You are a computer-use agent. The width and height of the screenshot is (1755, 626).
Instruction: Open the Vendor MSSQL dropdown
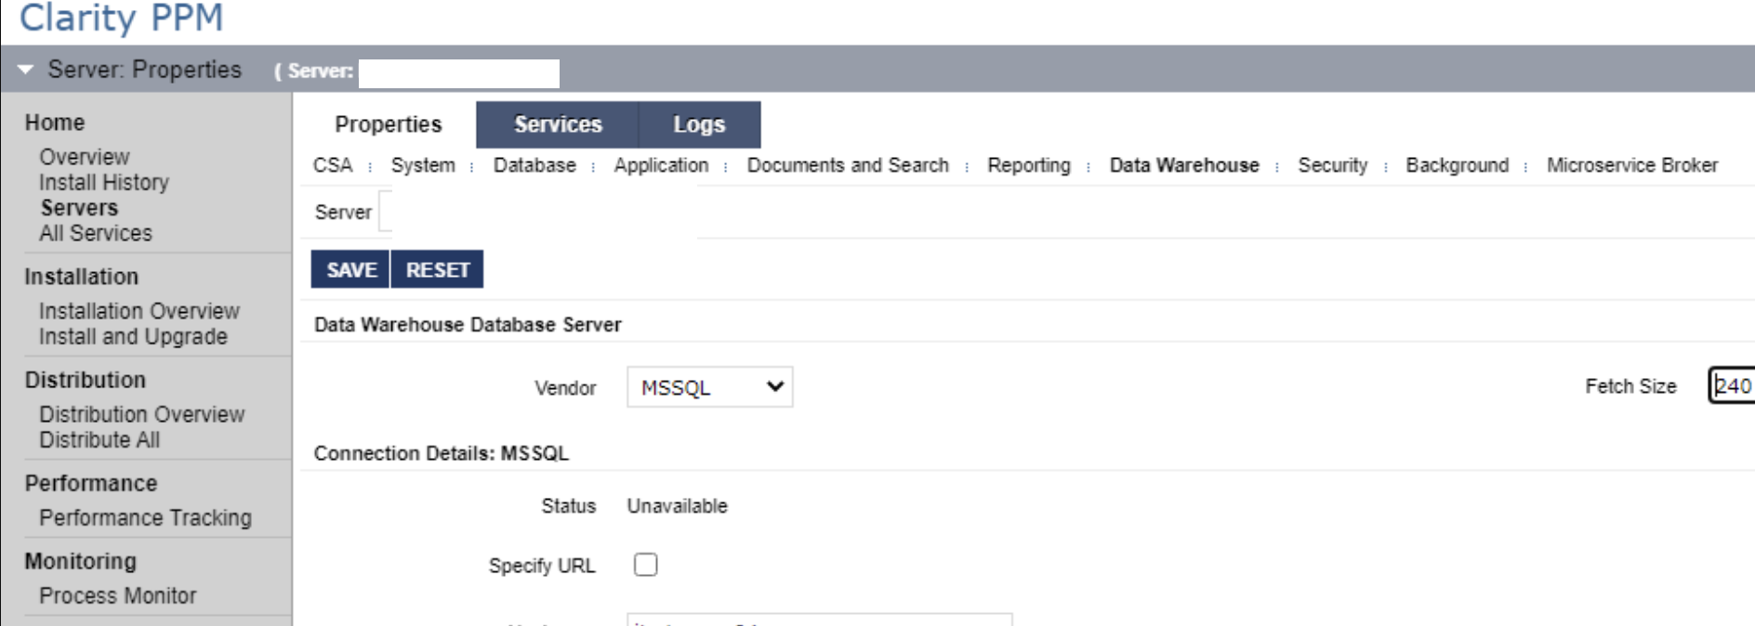point(709,387)
